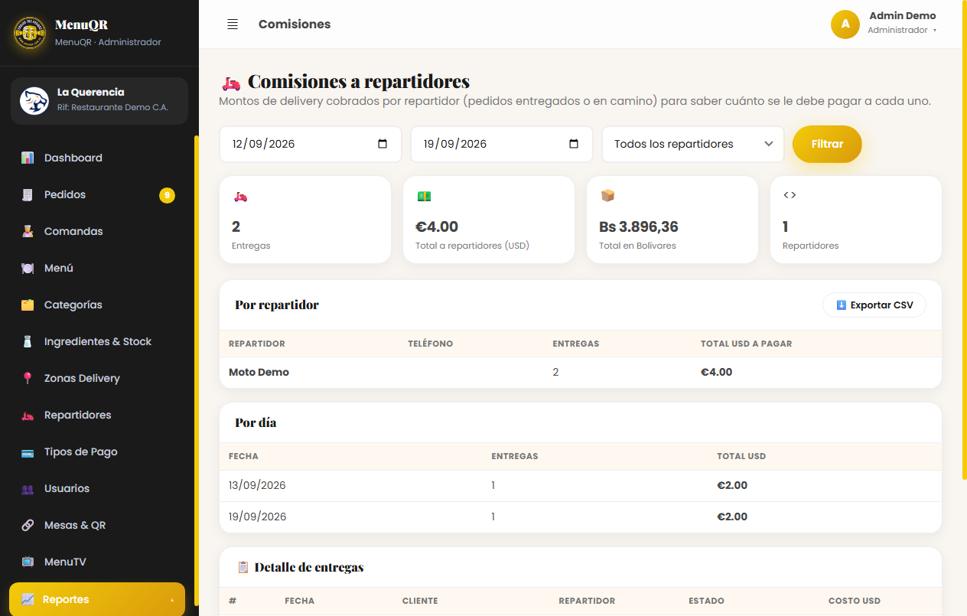
Task: Click the 13/09/2026 date row
Action: point(581,485)
